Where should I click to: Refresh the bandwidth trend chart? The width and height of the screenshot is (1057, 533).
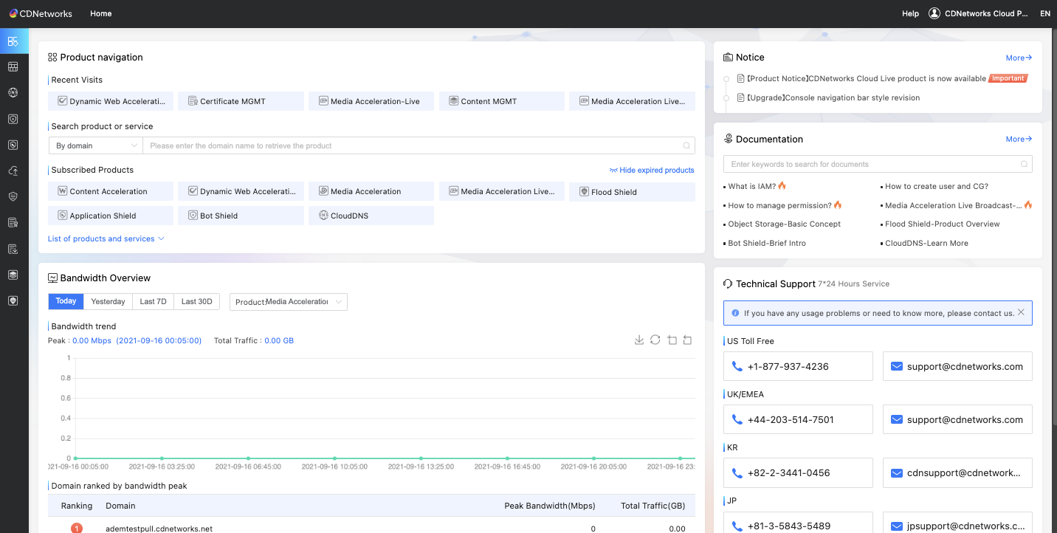coord(655,340)
